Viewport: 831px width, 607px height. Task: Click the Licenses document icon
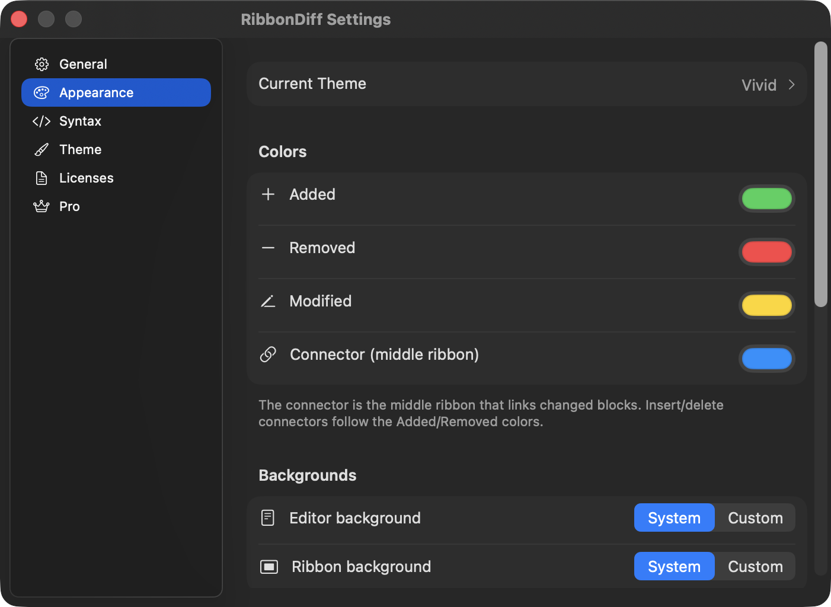point(41,178)
